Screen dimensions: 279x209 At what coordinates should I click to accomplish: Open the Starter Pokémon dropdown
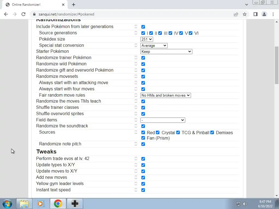pos(166,51)
